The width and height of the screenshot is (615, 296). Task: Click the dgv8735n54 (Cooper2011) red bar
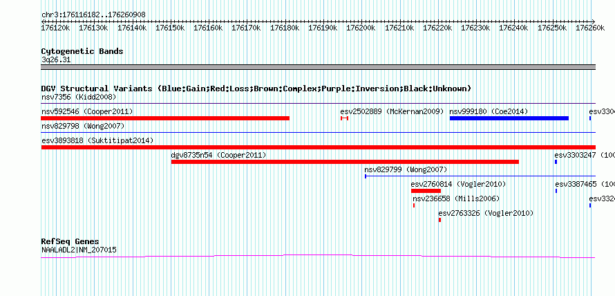click(x=345, y=162)
